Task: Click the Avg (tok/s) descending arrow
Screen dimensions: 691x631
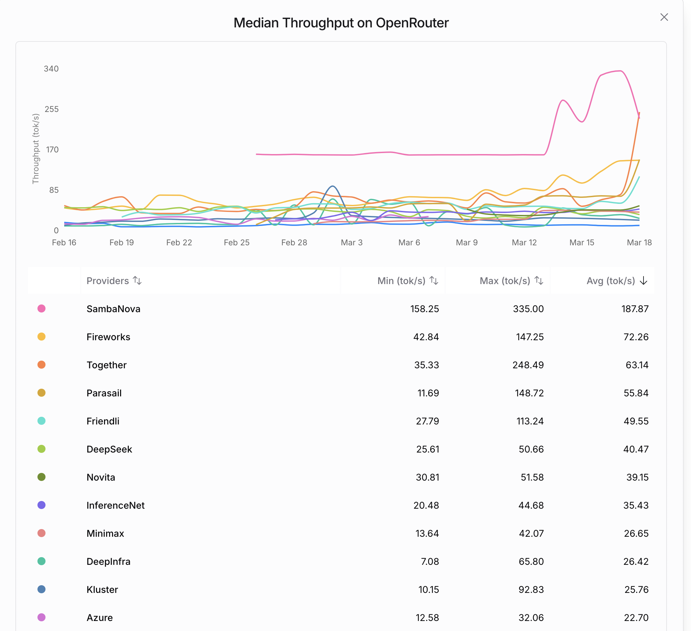Action: pos(644,280)
